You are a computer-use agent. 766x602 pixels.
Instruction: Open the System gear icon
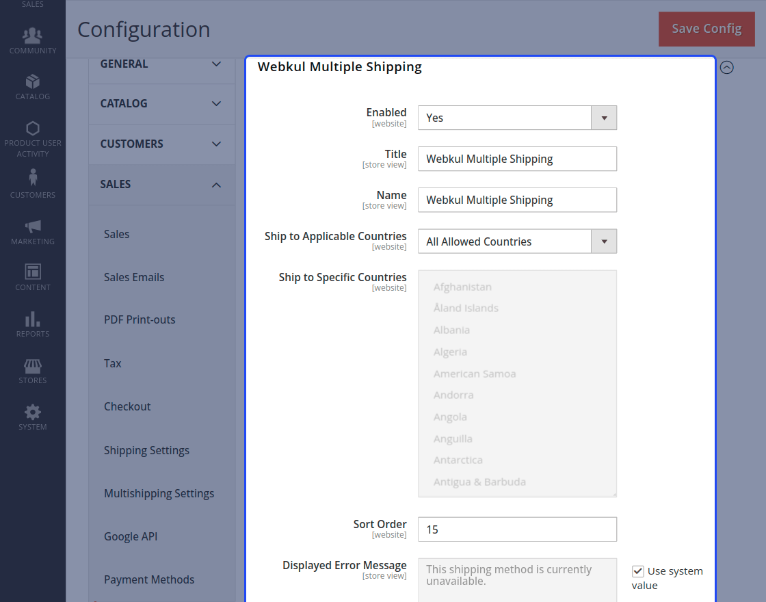[33, 412]
